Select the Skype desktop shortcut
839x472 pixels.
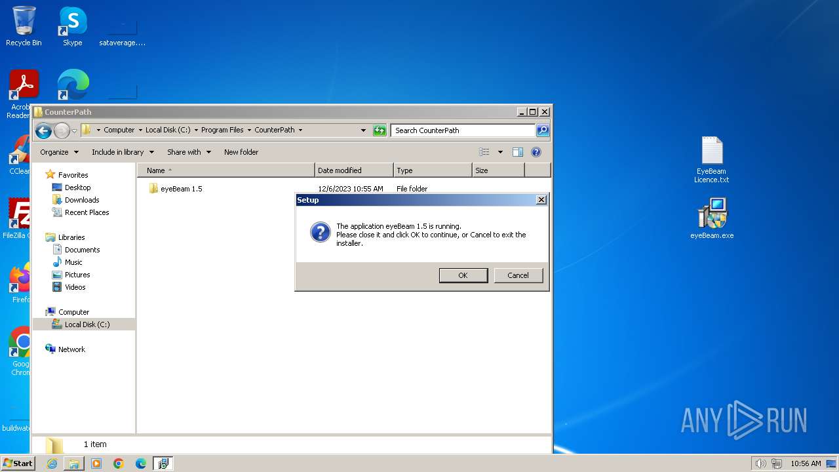click(x=72, y=26)
